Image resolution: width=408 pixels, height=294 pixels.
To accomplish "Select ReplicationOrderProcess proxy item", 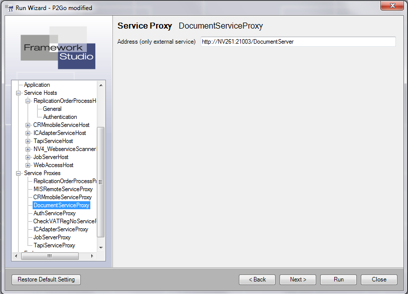I will point(65,181).
